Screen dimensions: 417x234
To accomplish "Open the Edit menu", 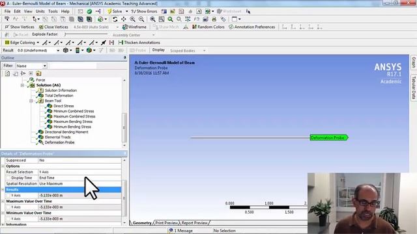I will tap(18, 12).
